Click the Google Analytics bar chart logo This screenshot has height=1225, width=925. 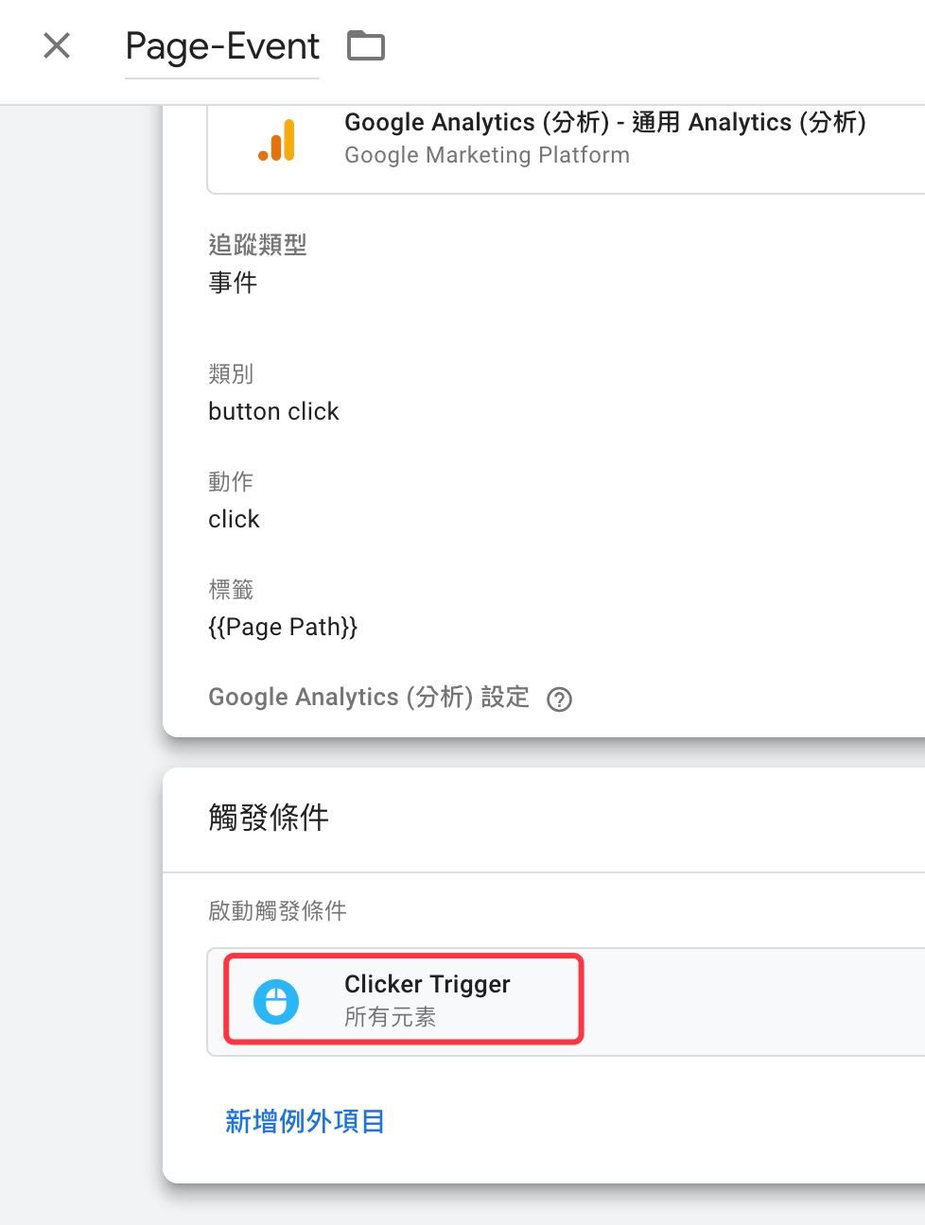(x=277, y=140)
